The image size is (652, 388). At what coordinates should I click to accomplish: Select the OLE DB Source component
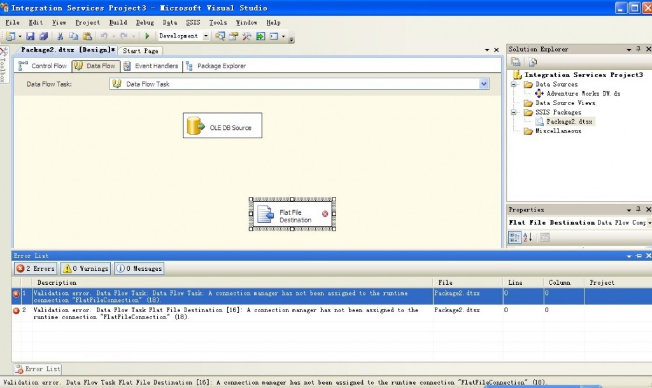pos(222,126)
